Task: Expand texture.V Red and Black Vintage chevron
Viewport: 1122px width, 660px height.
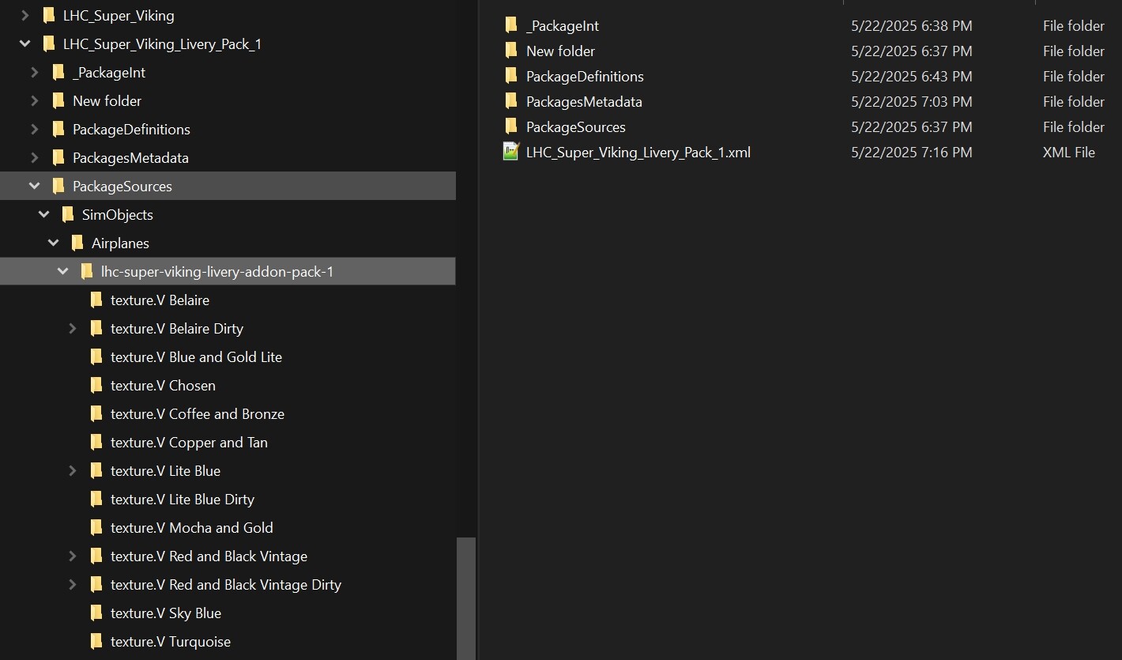Action: pyautogui.click(x=73, y=556)
